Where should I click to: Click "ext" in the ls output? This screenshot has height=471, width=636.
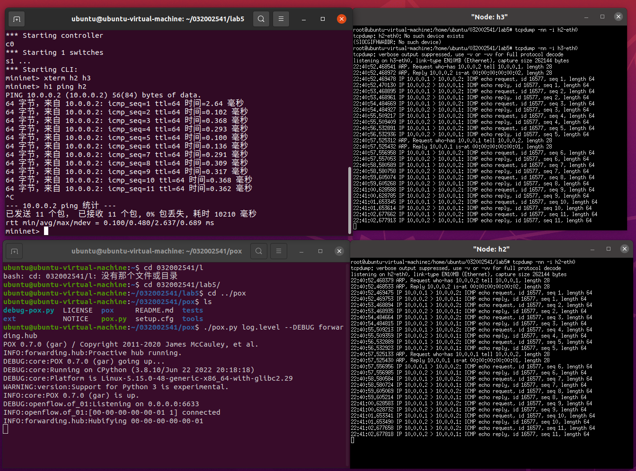(9, 319)
